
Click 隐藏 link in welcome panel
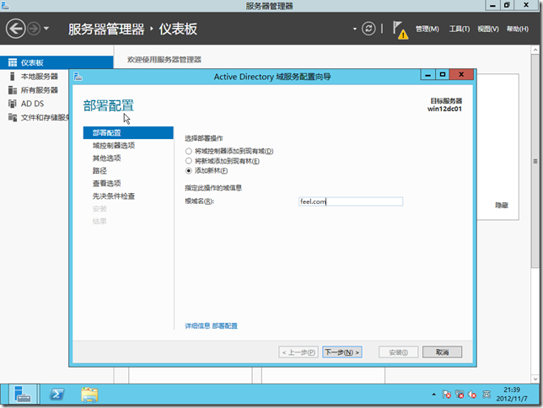(502, 206)
